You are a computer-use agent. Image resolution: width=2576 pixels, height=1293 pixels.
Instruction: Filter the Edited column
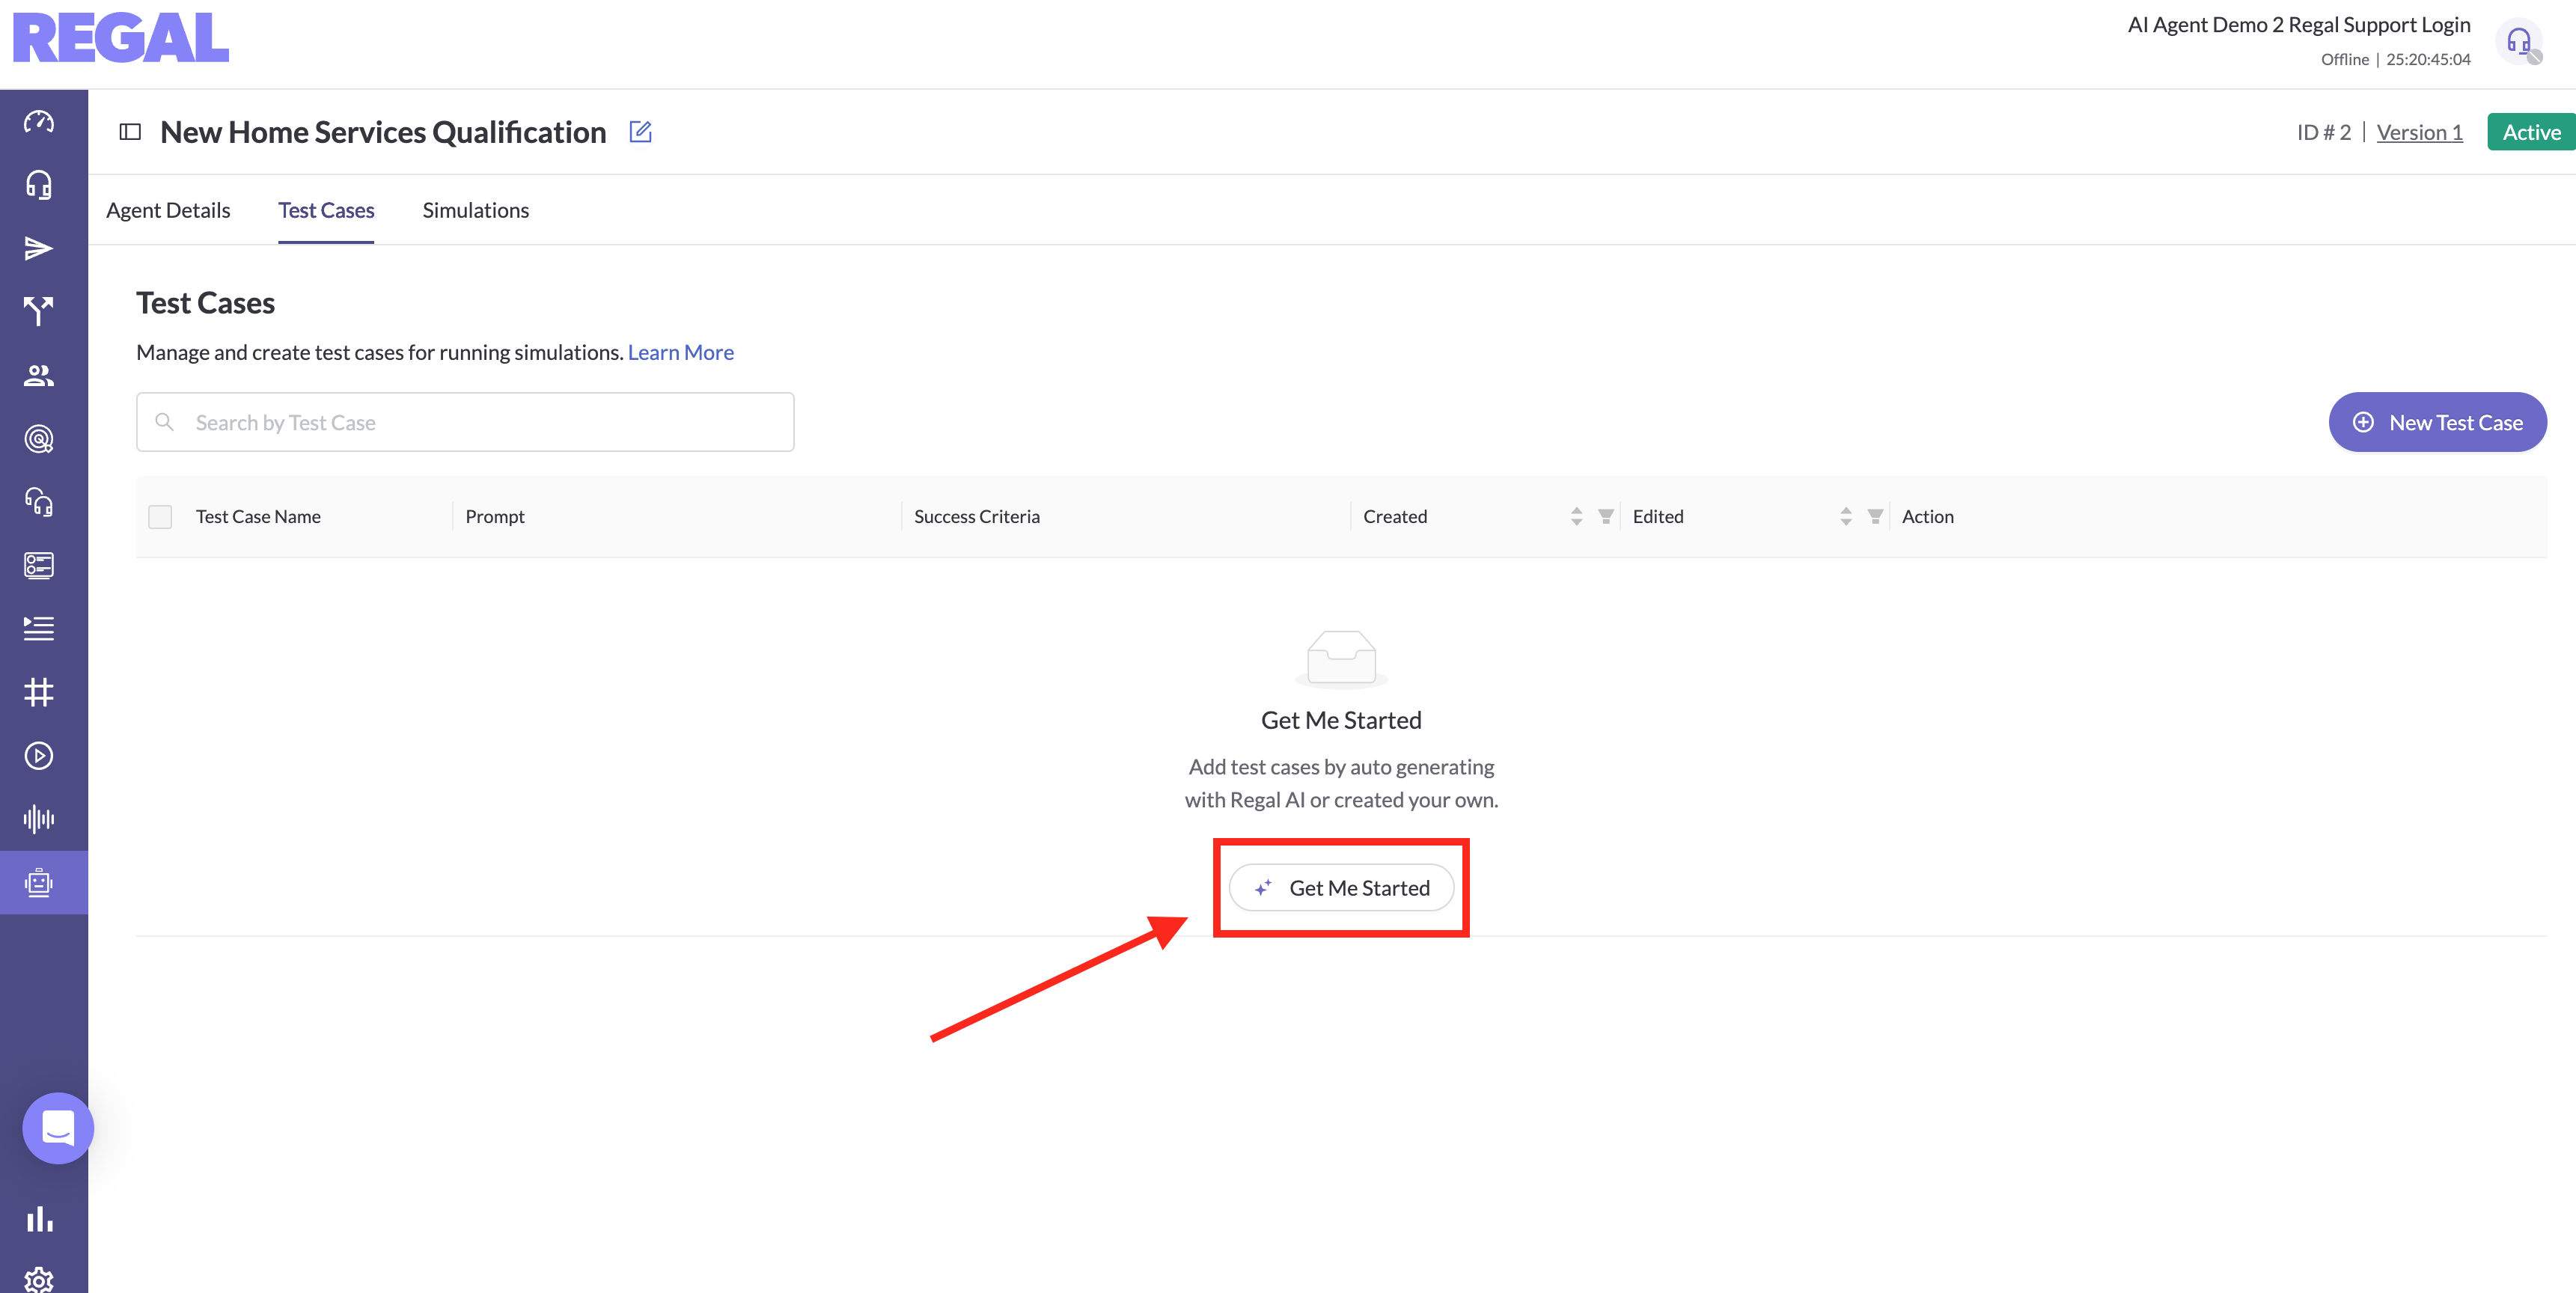click(x=1876, y=516)
